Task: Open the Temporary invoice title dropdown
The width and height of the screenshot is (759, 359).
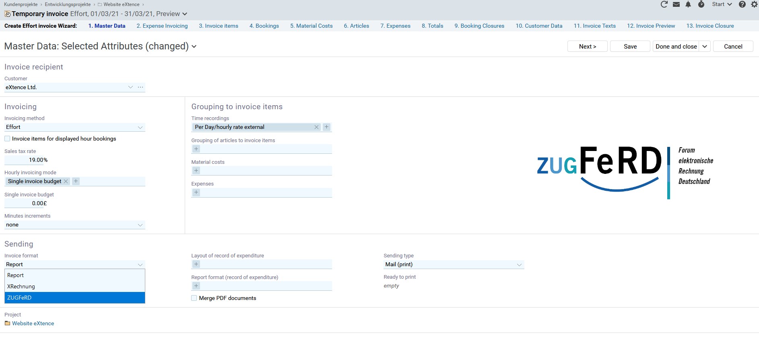Action: point(185,14)
